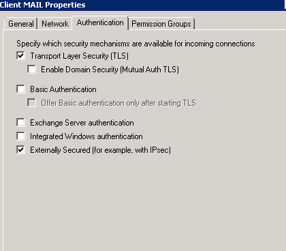Check the Exchange Server authentication box
Screen dimensions: 286x251
pos(20,123)
